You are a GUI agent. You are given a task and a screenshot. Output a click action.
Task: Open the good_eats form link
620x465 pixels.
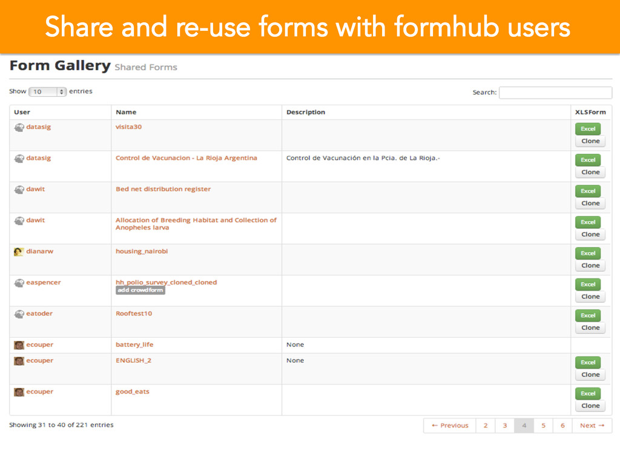(133, 392)
